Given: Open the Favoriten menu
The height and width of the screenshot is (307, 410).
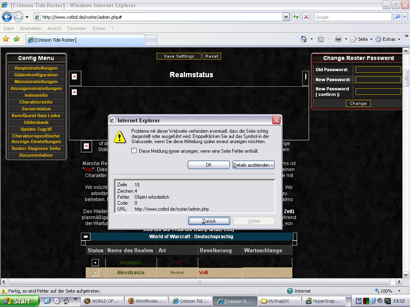Looking at the screenshot, I should (77, 28).
